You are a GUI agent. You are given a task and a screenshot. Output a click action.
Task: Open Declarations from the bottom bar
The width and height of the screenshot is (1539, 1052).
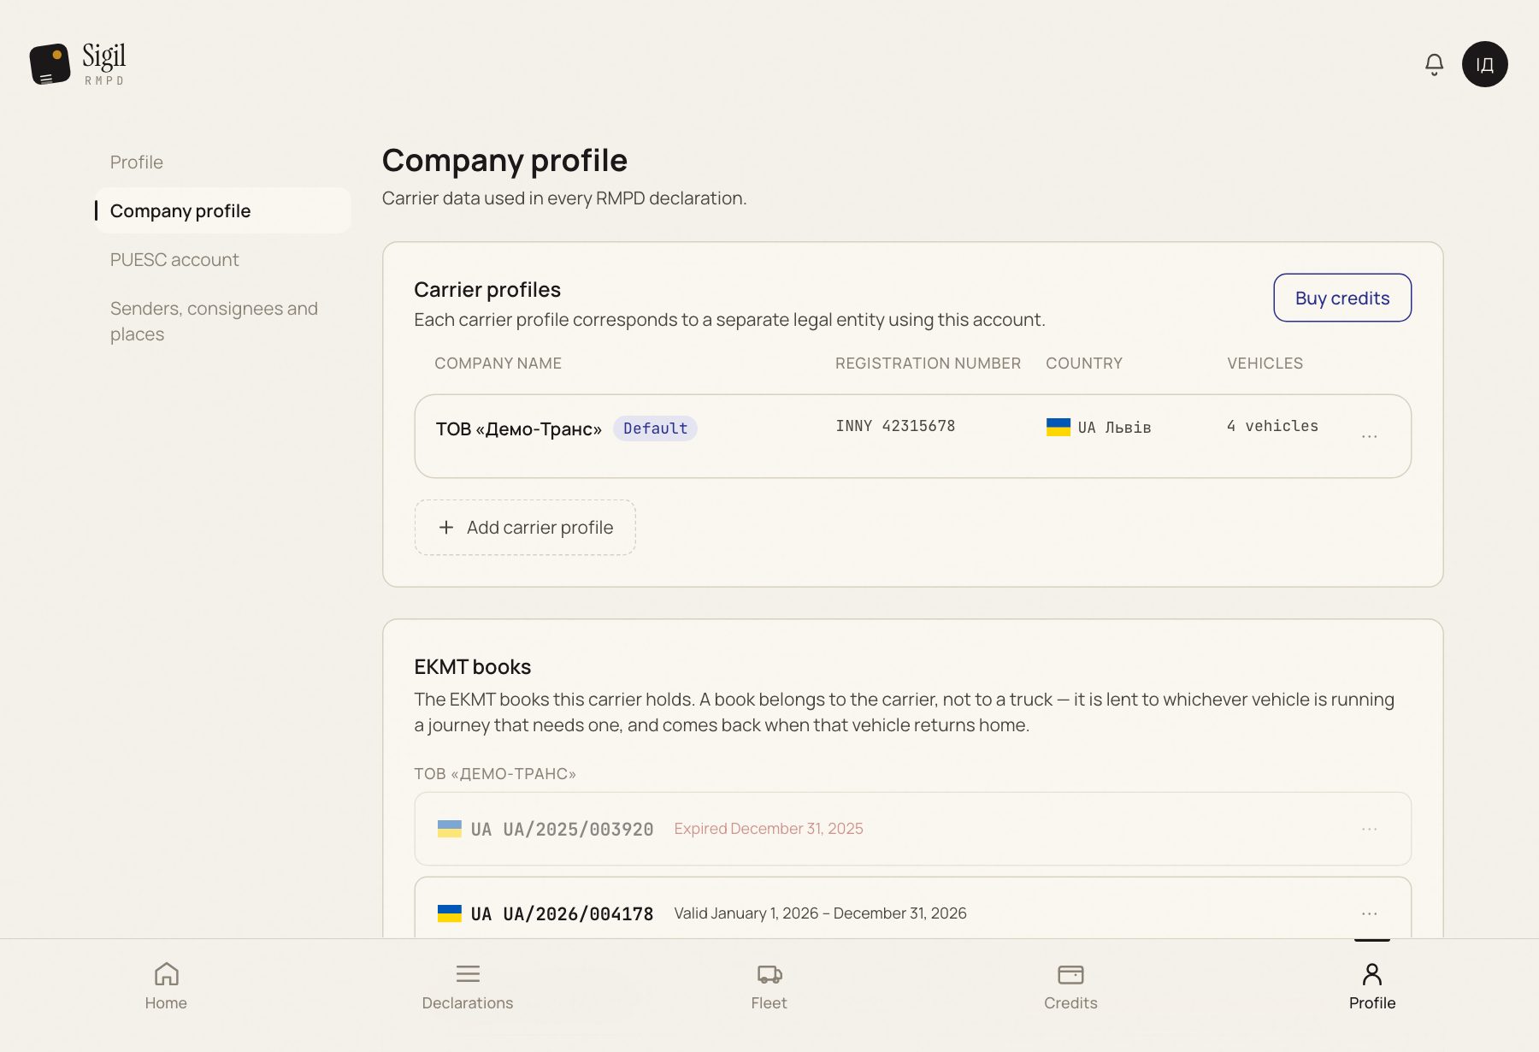(468, 986)
